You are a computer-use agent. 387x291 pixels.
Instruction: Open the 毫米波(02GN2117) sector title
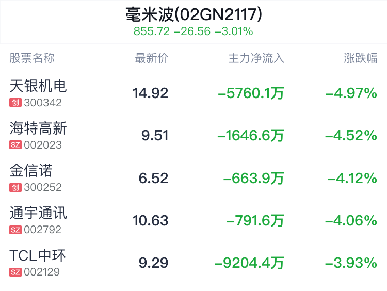(193, 14)
